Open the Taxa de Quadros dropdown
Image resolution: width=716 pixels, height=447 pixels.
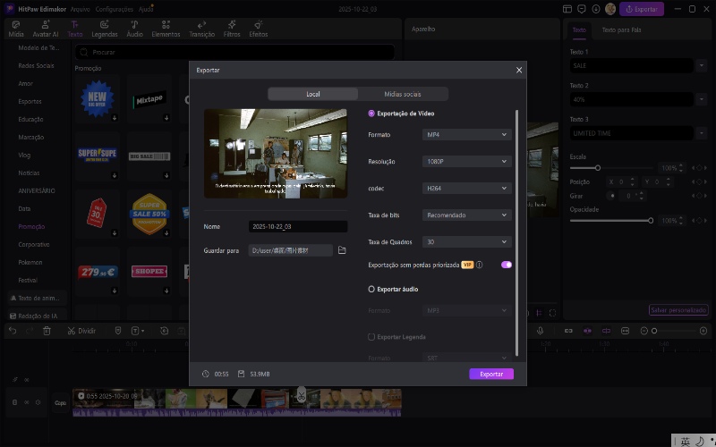(x=466, y=241)
